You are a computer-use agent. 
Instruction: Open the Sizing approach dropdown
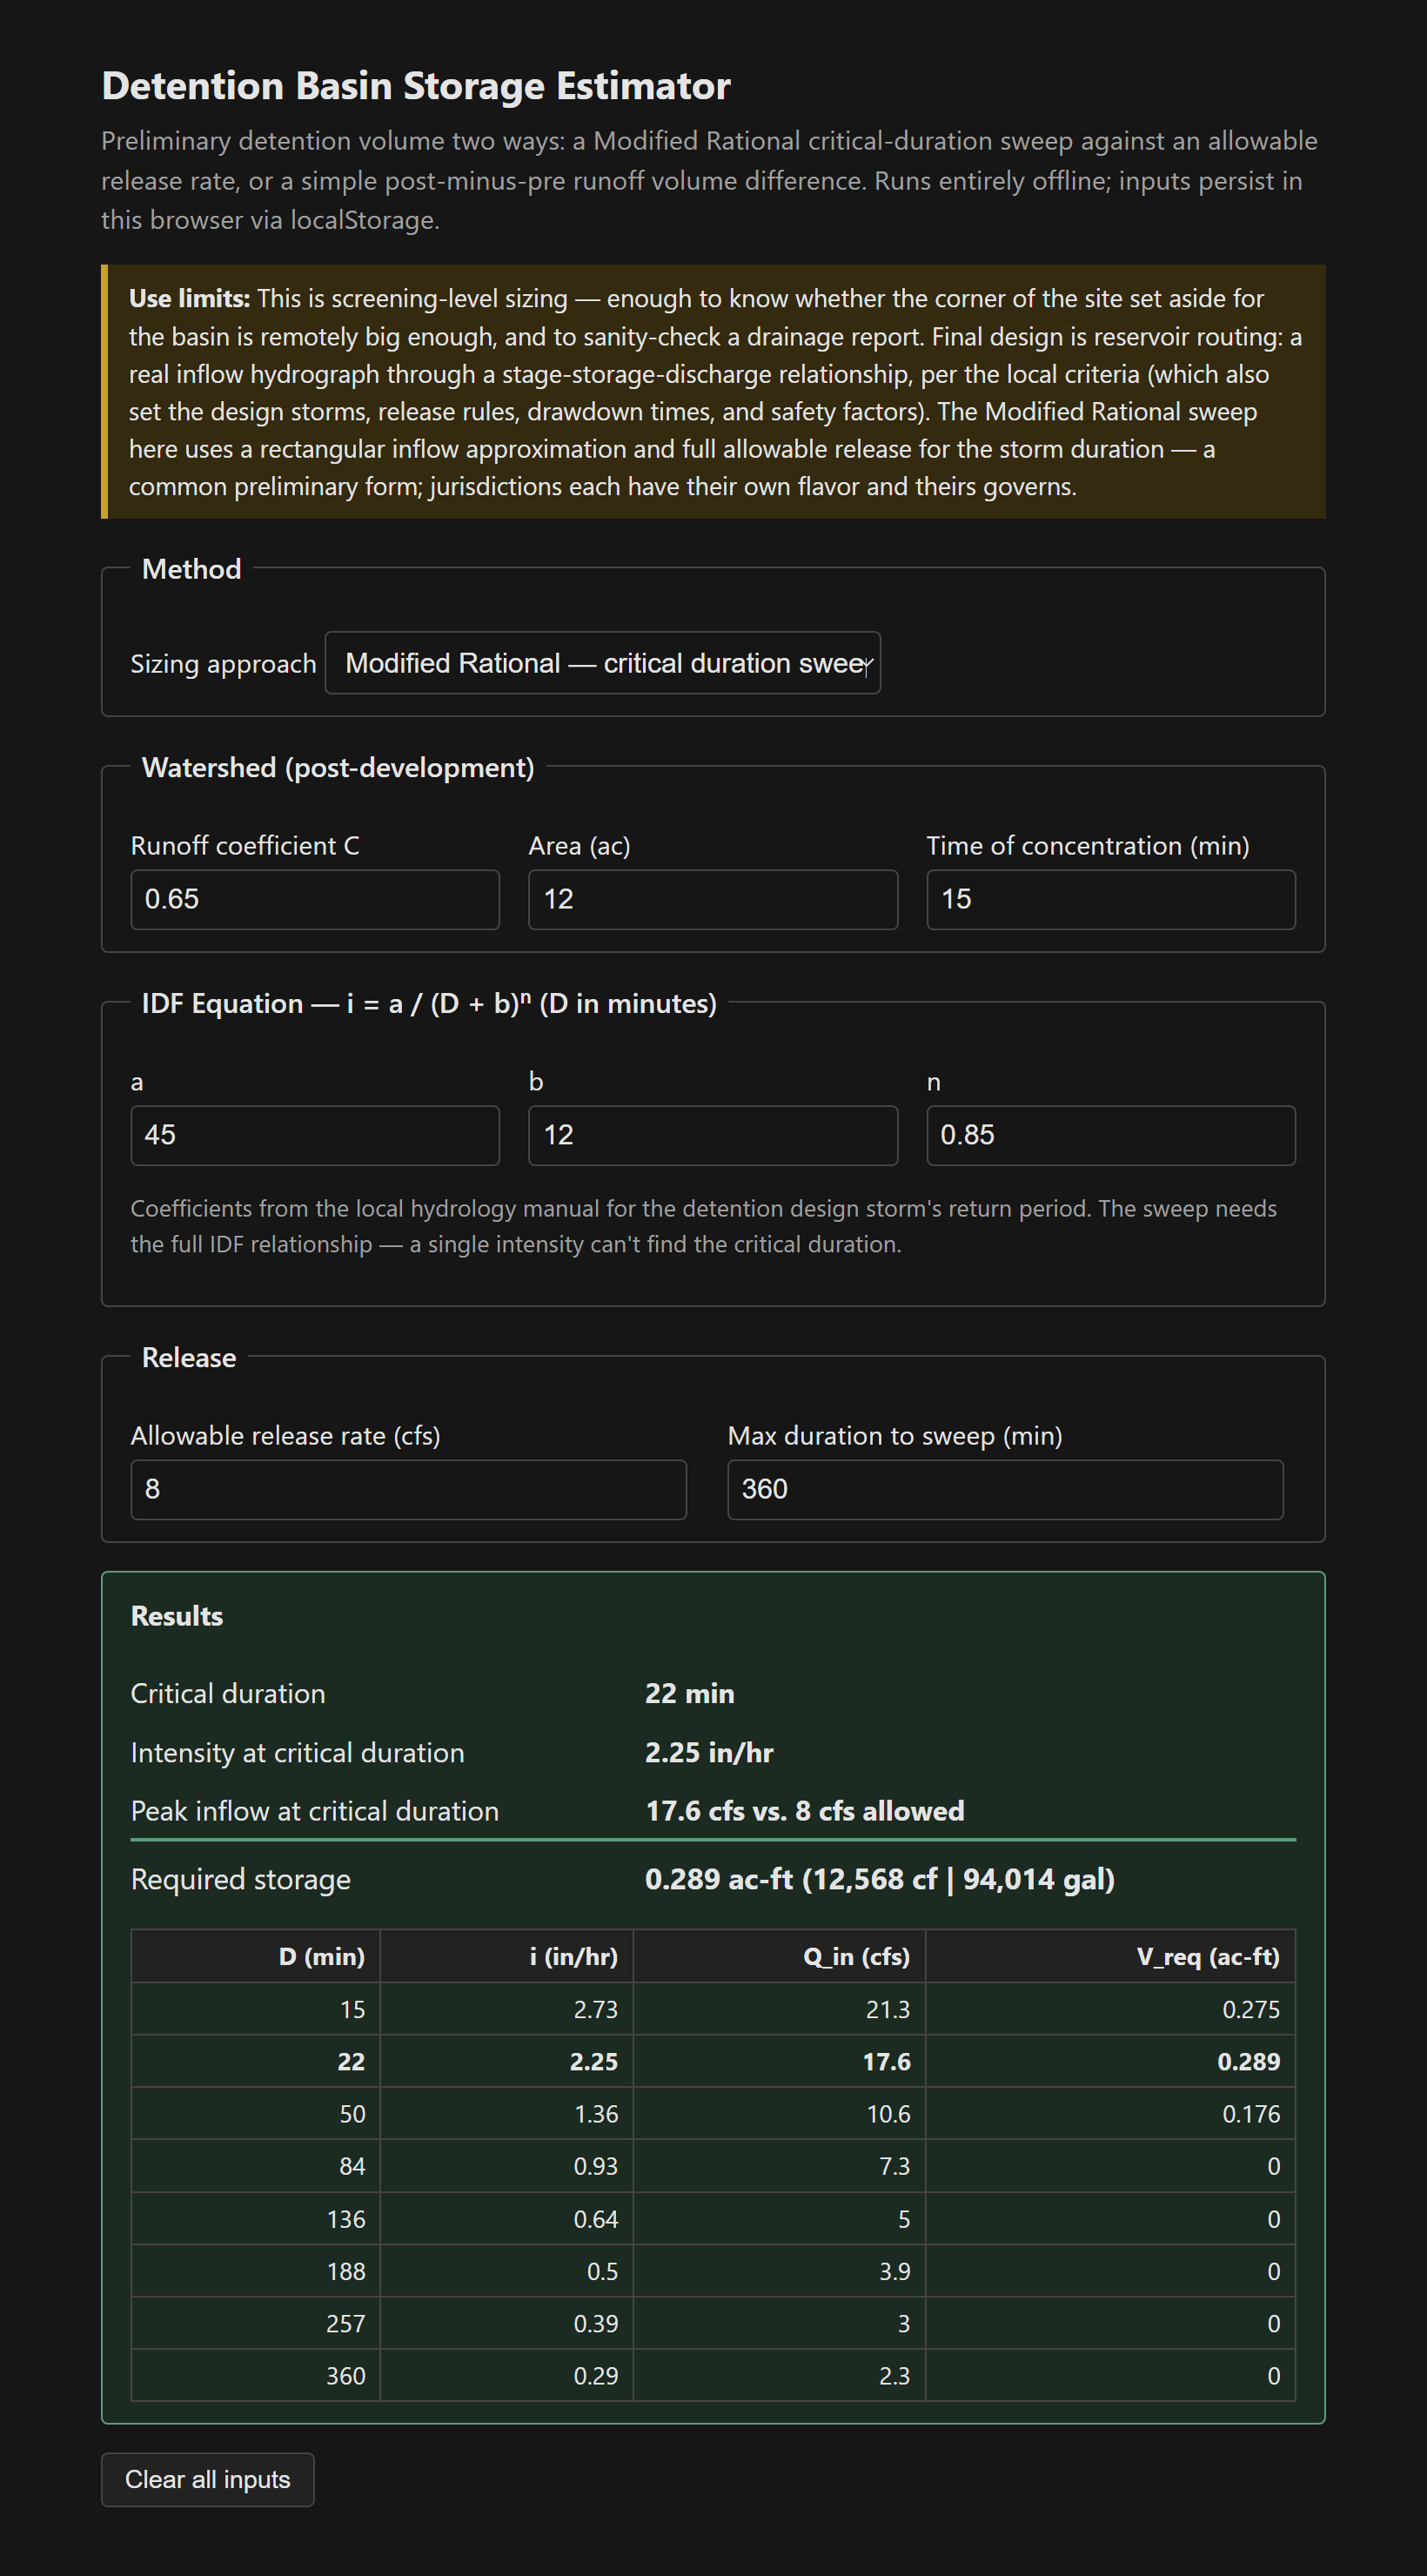(602, 662)
